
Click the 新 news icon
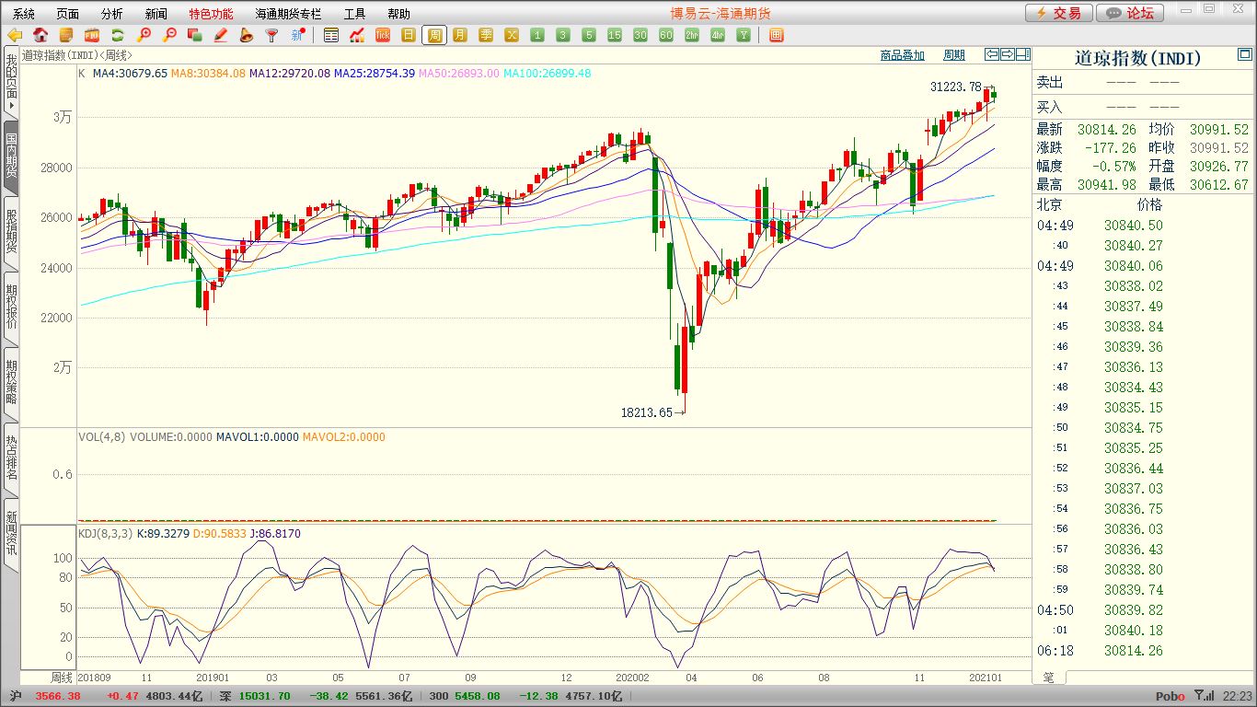pos(298,35)
